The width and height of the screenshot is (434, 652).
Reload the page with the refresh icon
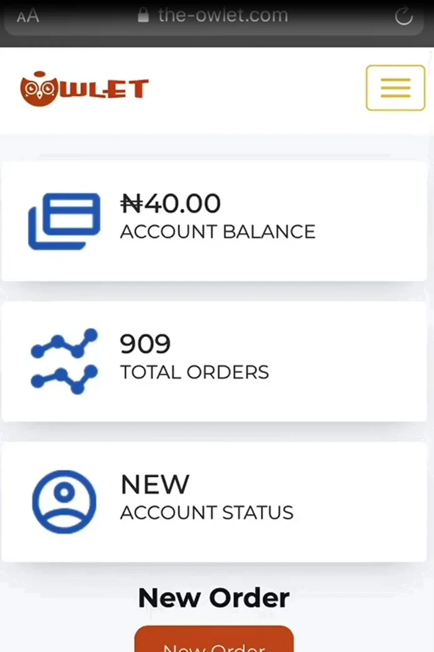click(x=403, y=16)
